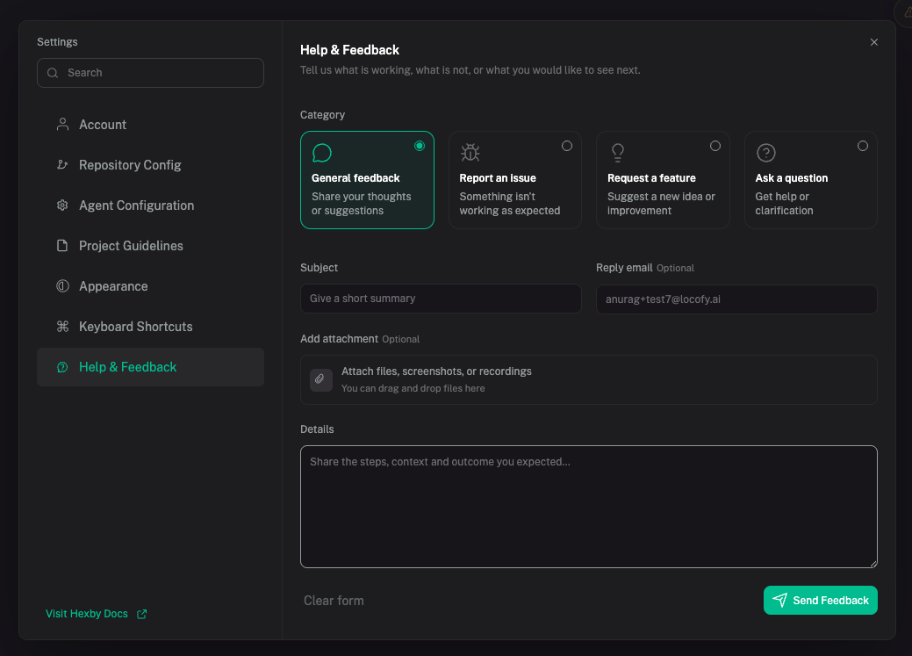This screenshot has width=912, height=656.
Task: Click the Keyboard Shortcuts command icon
Action: (x=62, y=327)
